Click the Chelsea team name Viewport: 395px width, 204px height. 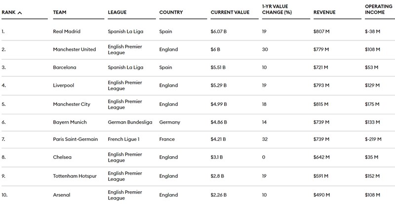coord(62,158)
